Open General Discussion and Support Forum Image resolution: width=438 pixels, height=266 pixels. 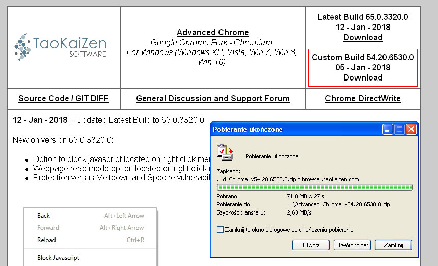point(212,99)
